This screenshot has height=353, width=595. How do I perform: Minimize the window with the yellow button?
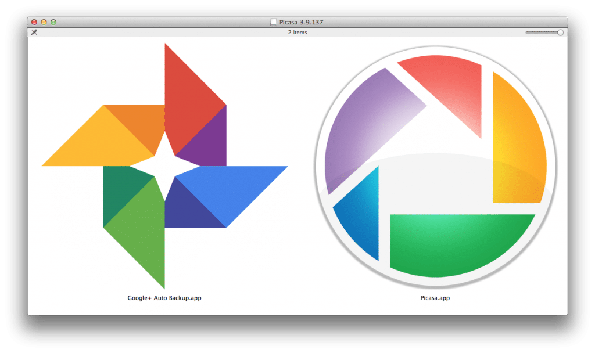click(x=44, y=23)
